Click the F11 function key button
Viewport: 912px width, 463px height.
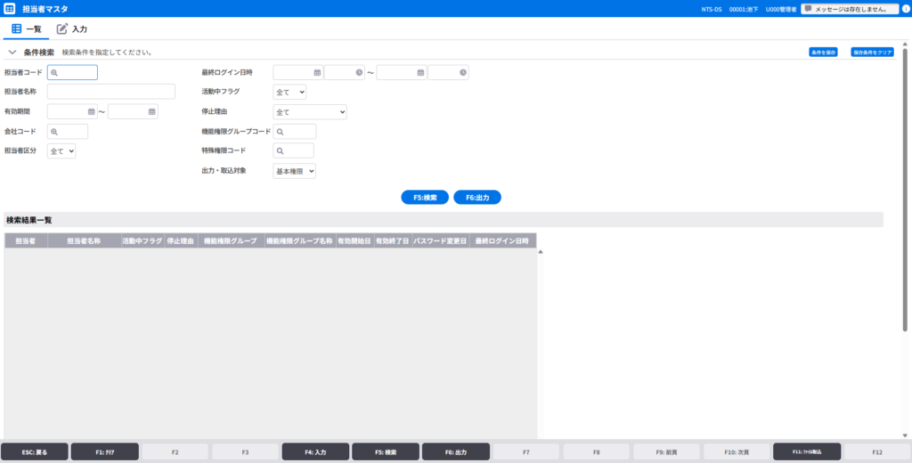[x=807, y=452]
